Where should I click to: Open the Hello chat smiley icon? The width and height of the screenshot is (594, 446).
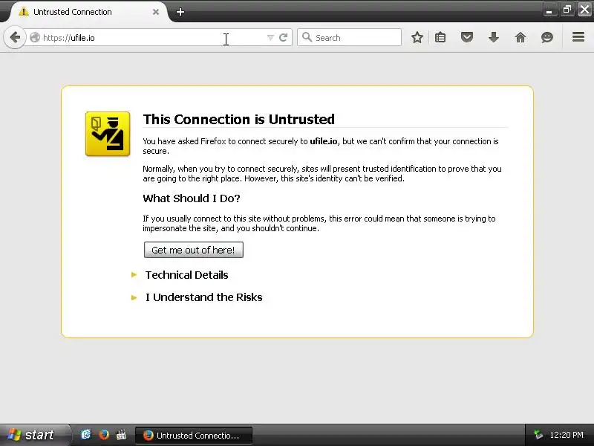coord(547,37)
